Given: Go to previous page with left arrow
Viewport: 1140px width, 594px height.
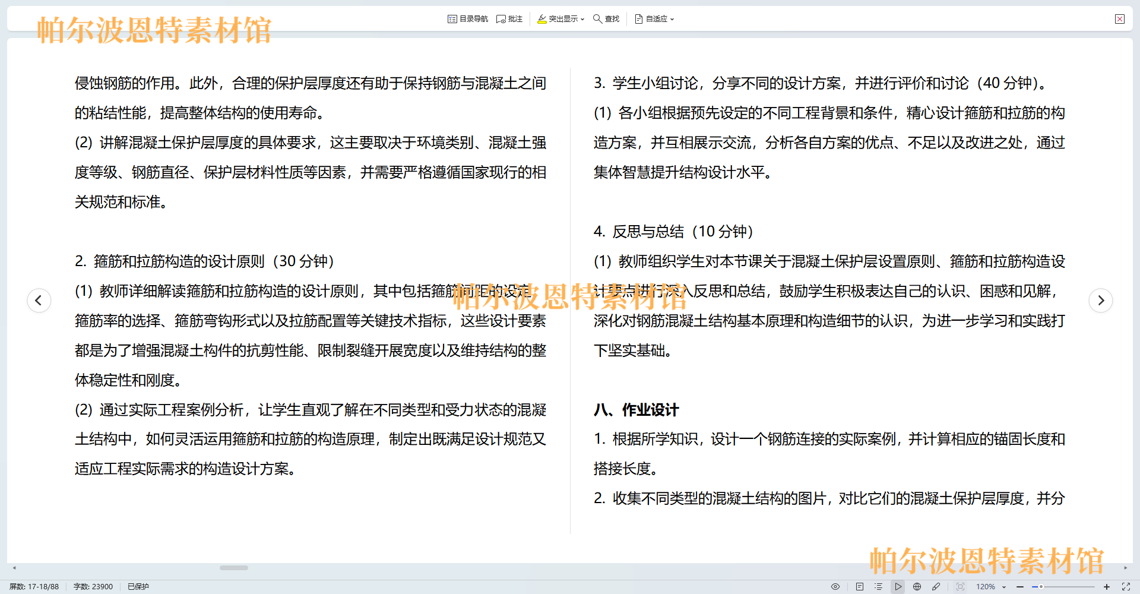Looking at the screenshot, I should coord(39,300).
